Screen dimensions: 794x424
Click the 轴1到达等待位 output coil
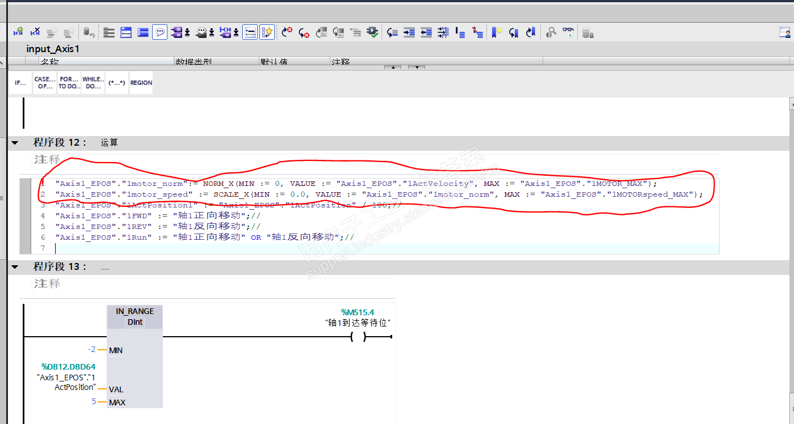[358, 337]
